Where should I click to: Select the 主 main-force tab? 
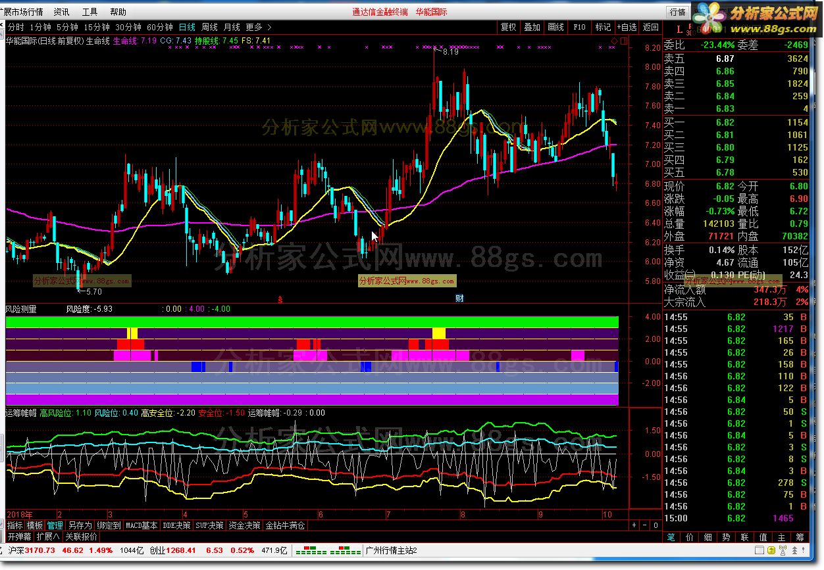point(782,536)
